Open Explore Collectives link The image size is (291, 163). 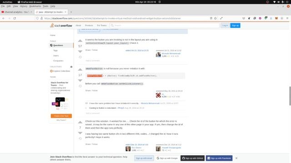[x=60, y=71]
